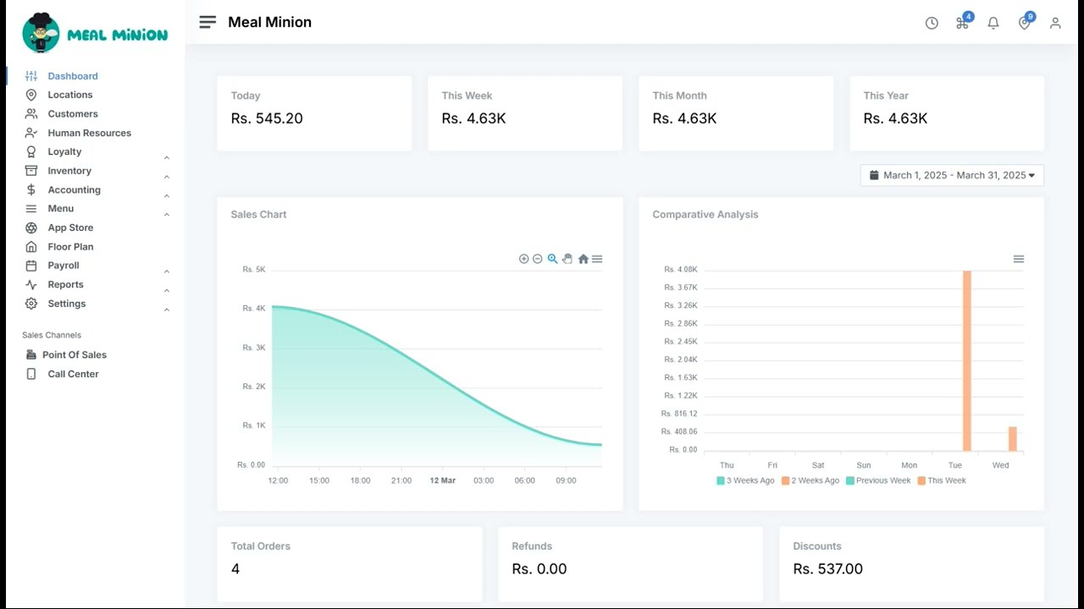Click the Menu lines icon in sidebar
1084x609 pixels.
[x=31, y=208]
